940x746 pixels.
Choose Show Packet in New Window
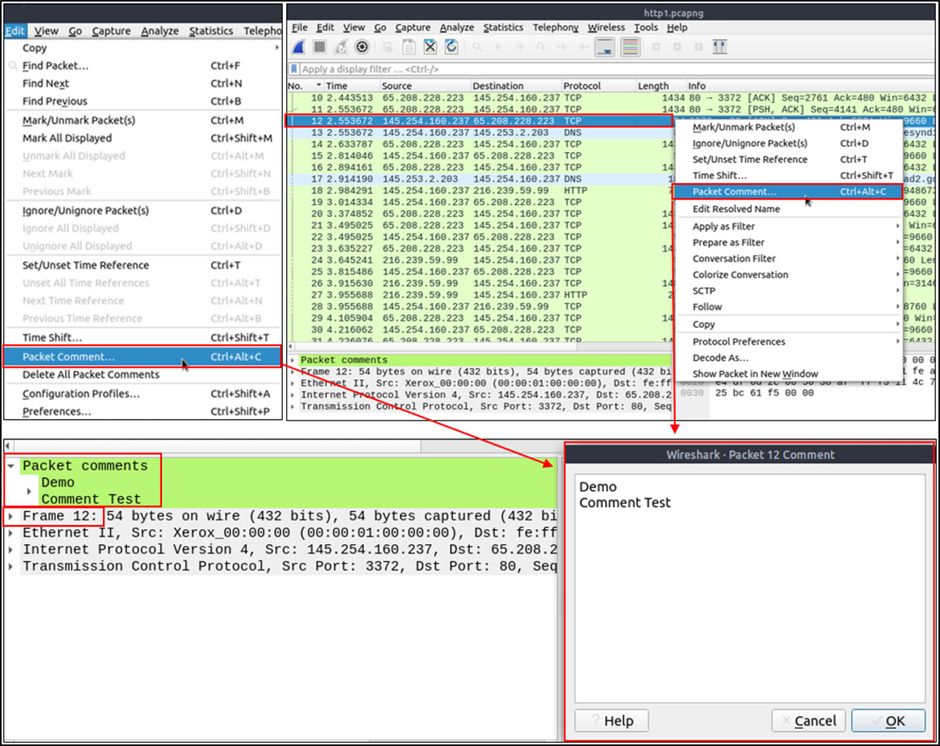pyautogui.click(x=788, y=373)
